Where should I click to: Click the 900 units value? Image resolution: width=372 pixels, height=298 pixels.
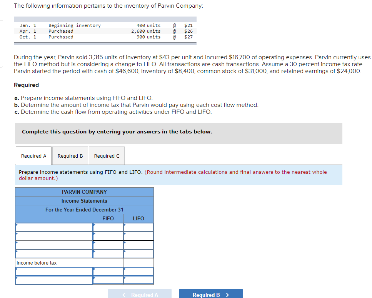[x=148, y=37]
